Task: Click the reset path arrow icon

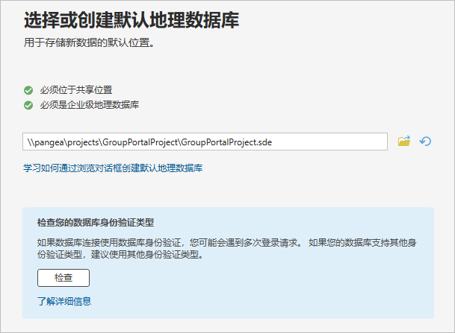Action: pyautogui.click(x=426, y=141)
